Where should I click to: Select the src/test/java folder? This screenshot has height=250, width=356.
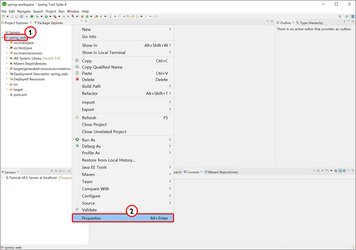tap(20, 48)
